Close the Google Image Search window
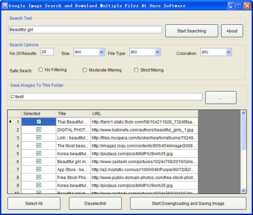This screenshot has width=253, height=215. (247, 6)
